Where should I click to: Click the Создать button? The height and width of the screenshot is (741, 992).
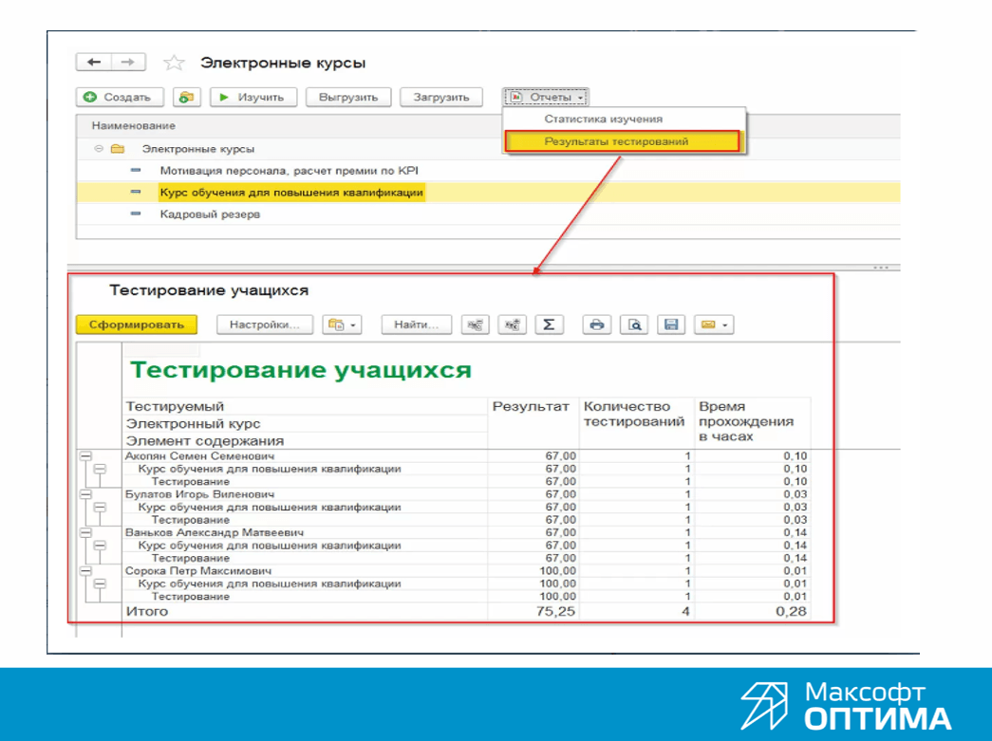point(120,98)
